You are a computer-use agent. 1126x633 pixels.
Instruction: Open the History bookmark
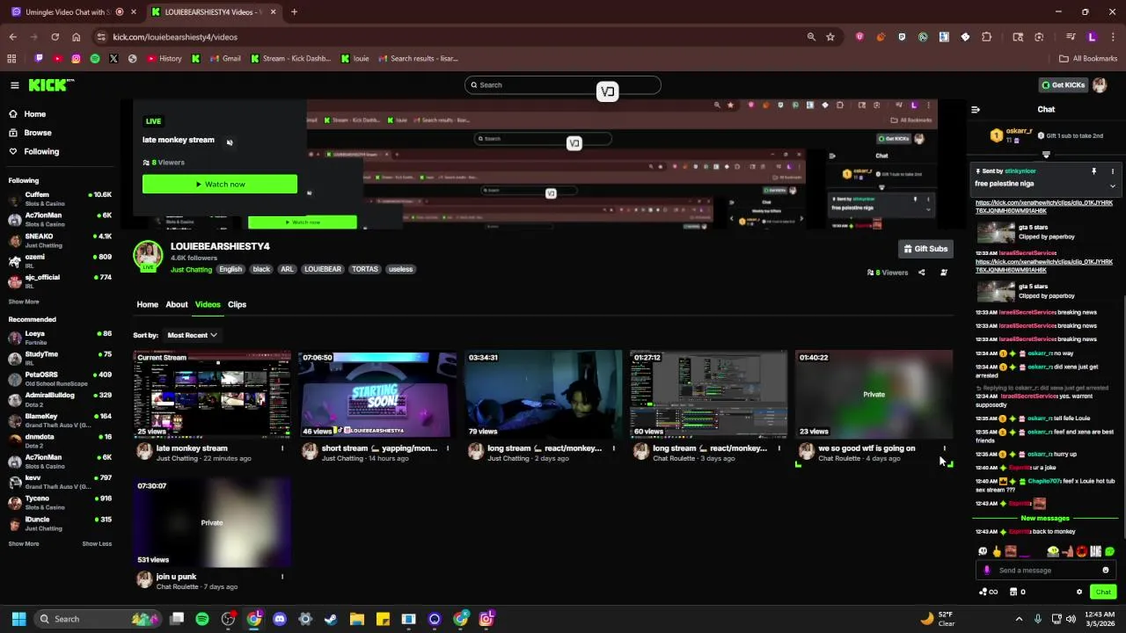(x=165, y=59)
